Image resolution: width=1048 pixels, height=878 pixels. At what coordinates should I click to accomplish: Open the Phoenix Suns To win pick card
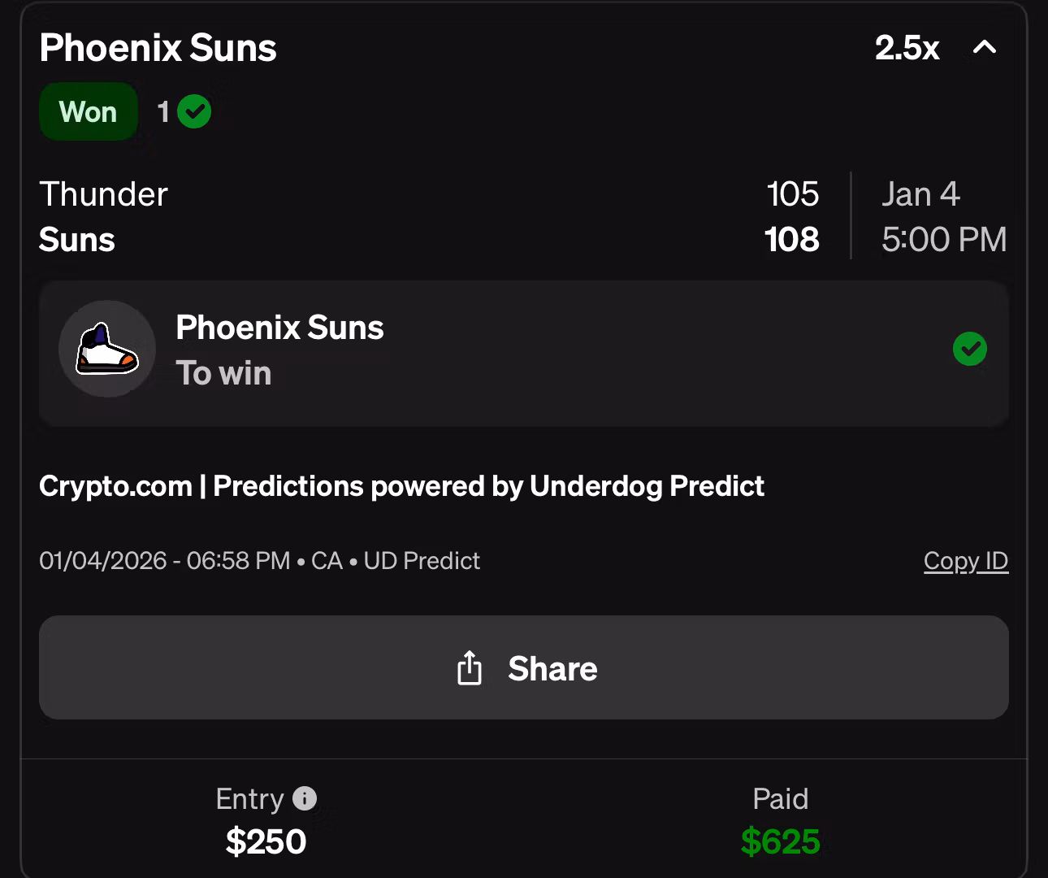[x=523, y=353]
